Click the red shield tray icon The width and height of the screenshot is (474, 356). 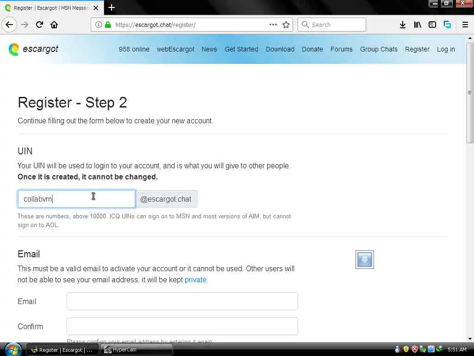click(x=415, y=350)
